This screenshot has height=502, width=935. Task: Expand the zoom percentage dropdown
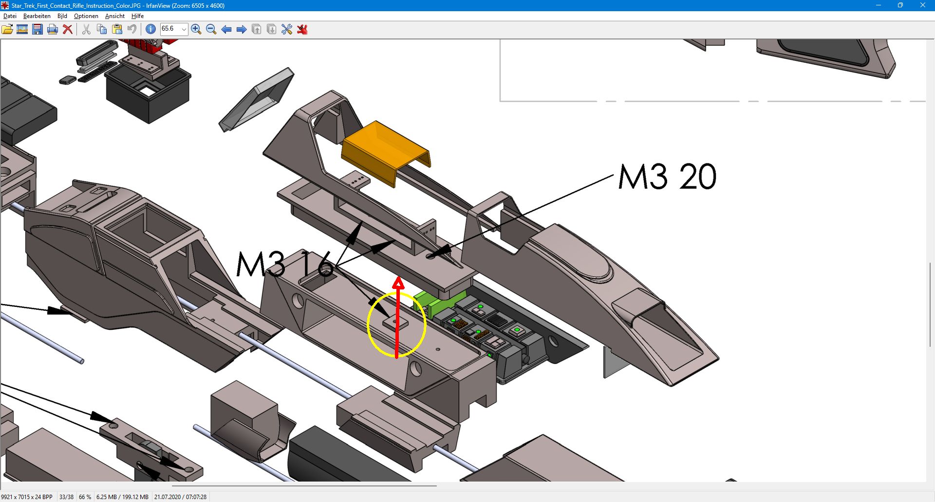click(184, 29)
